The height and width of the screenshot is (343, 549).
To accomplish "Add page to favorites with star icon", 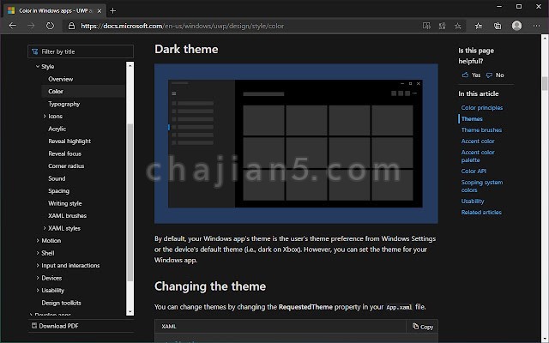I will 457,26.
